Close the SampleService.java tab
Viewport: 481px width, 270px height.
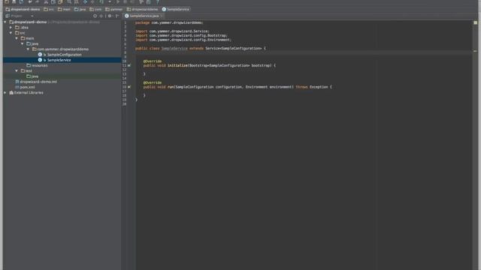pyautogui.click(x=162, y=16)
